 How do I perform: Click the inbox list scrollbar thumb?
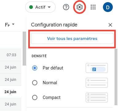pyautogui.click(x=24, y=49)
